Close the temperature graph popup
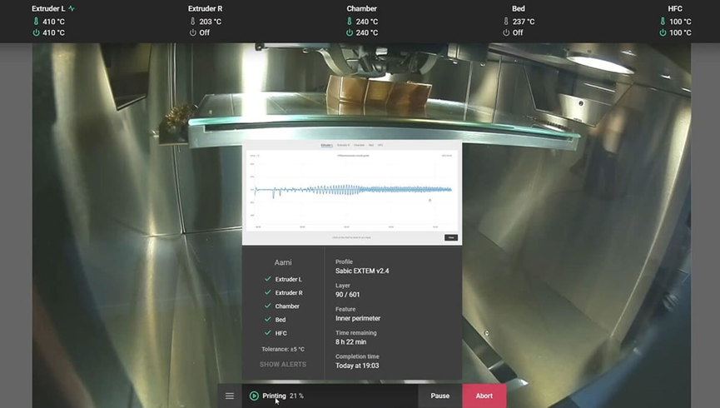 coord(450,237)
